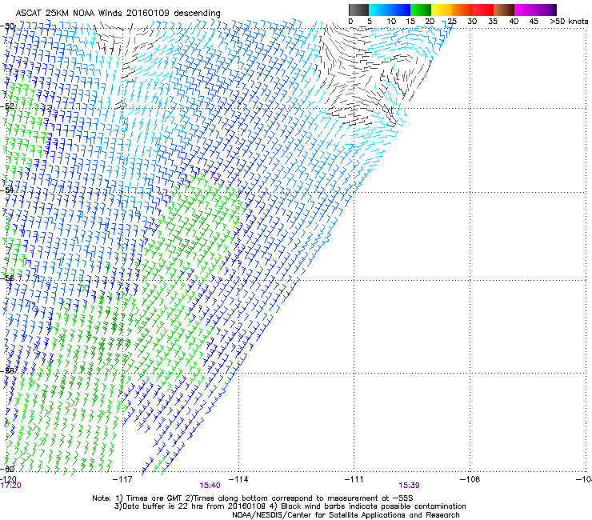Click the NOAA/NESDIS credit line
This screenshot has height=520, width=592.
pos(346,515)
